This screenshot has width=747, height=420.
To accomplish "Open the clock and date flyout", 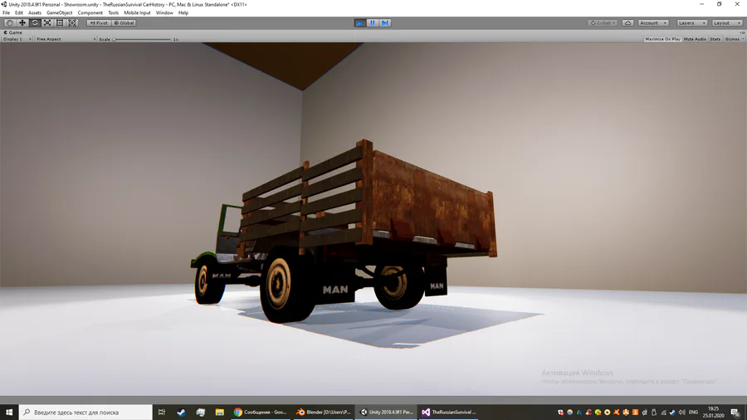I will 713,413.
